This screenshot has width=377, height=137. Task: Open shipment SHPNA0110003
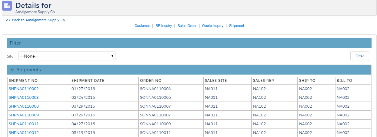click(x=24, y=98)
